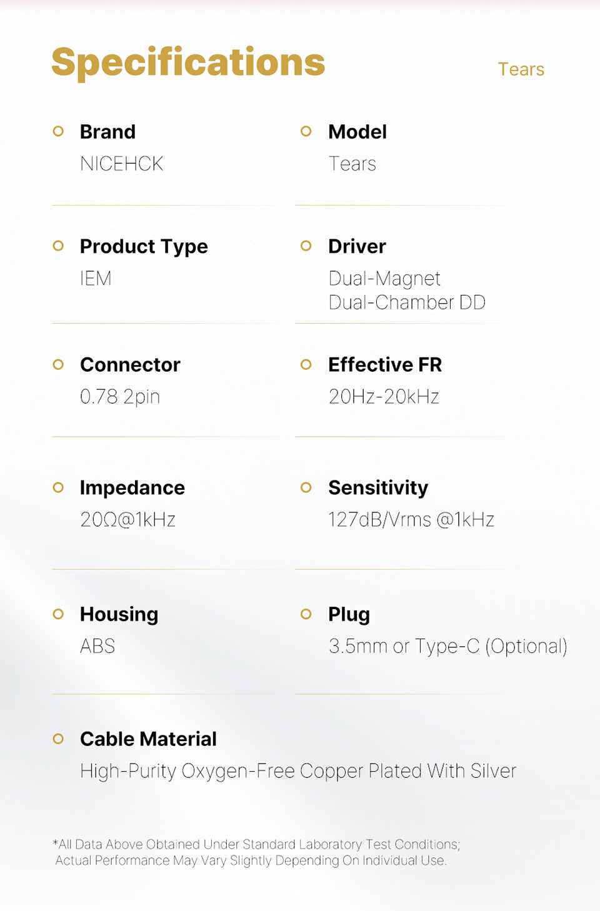600x911 pixels.
Task: Click the bullet circle beside Effective FR
Action: point(306,364)
